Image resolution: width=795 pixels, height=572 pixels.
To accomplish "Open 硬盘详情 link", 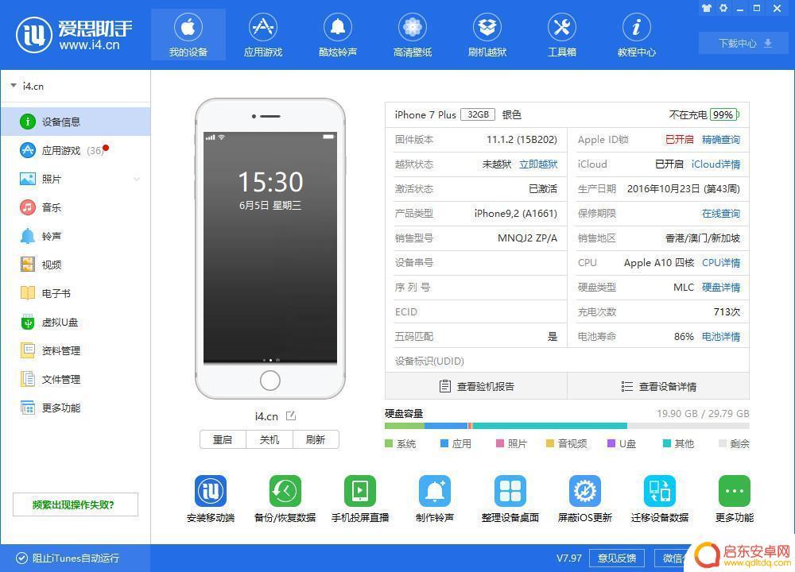I will 720,288.
